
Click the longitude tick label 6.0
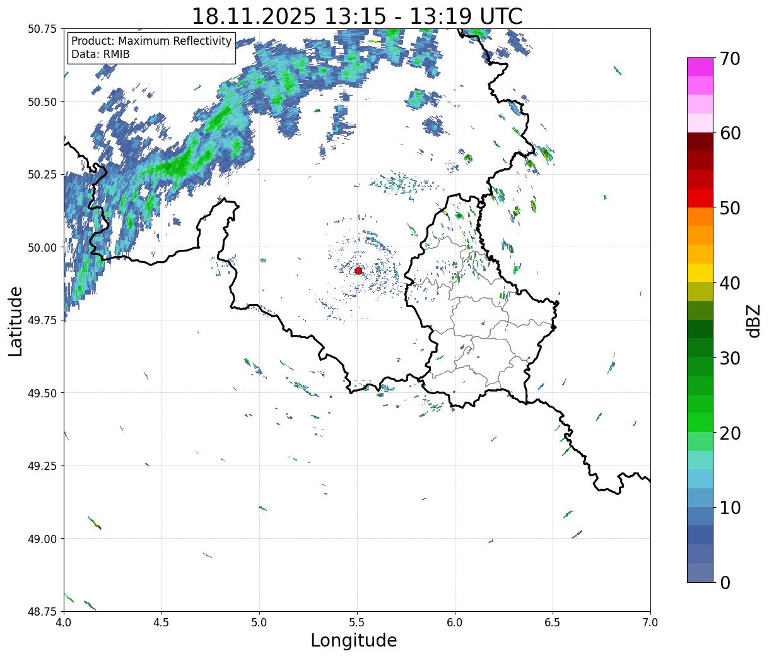[455, 622]
